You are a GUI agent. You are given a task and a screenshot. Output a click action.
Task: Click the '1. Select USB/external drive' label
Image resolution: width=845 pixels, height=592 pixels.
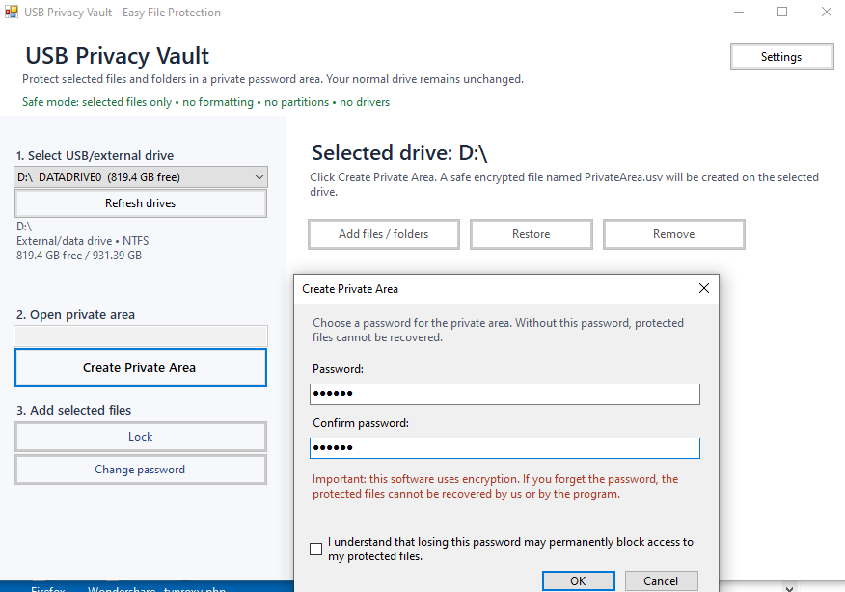(95, 155)
